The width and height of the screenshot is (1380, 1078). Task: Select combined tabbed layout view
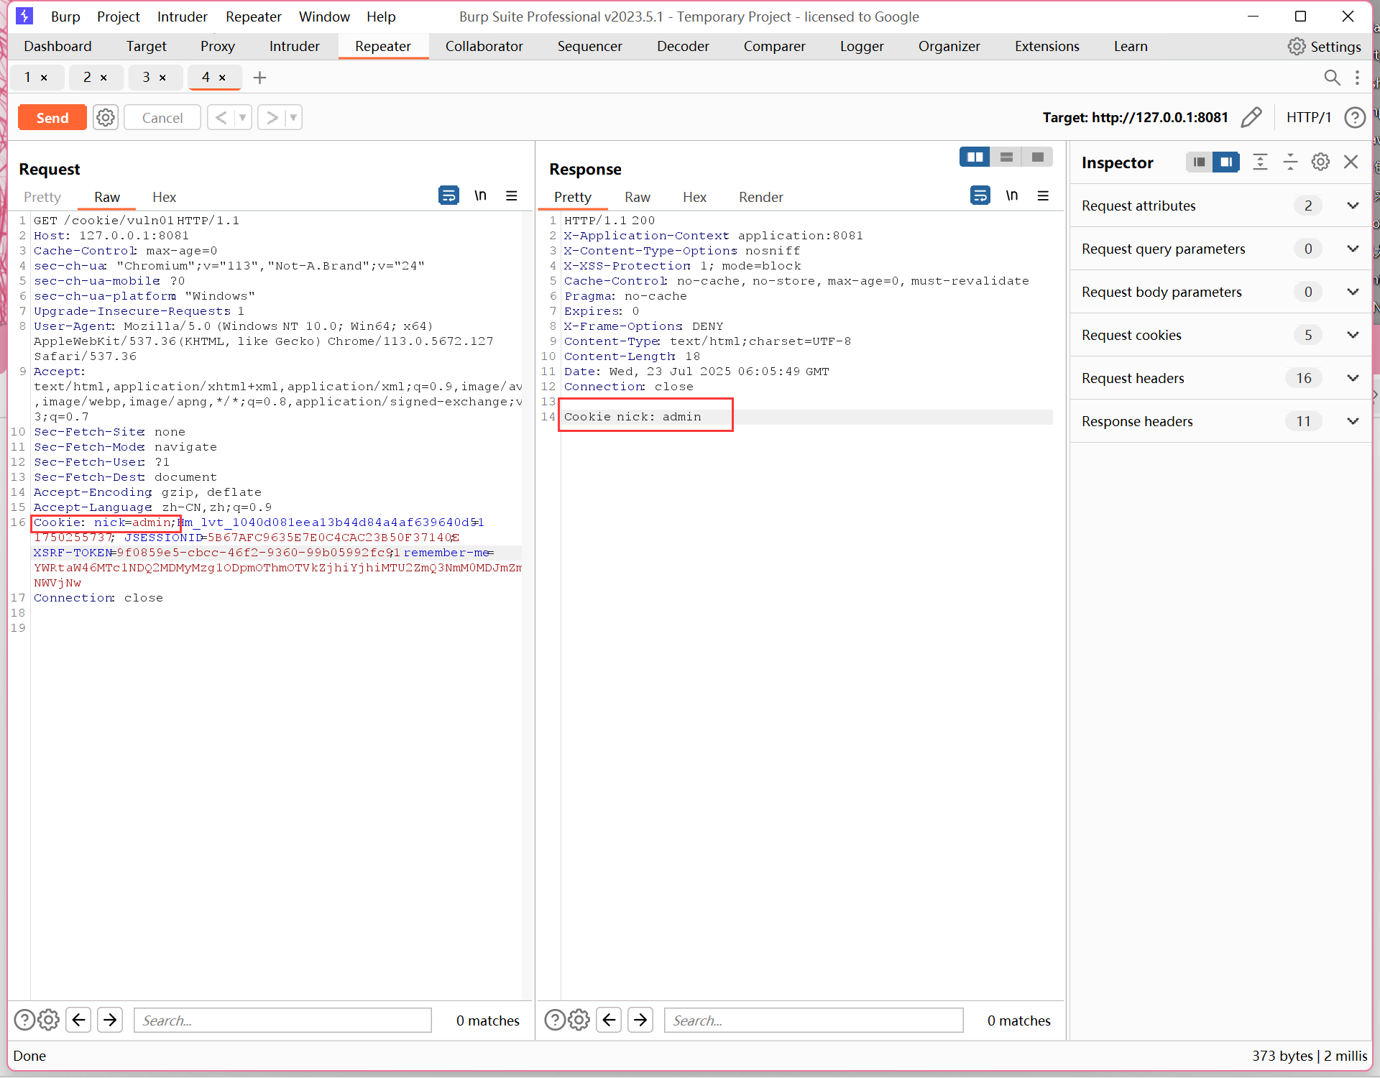[1037, 157]
